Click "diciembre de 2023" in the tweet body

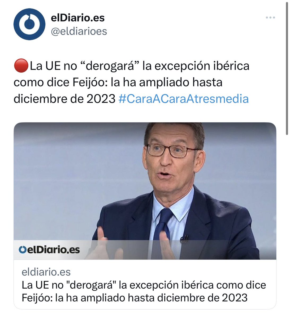64,99
